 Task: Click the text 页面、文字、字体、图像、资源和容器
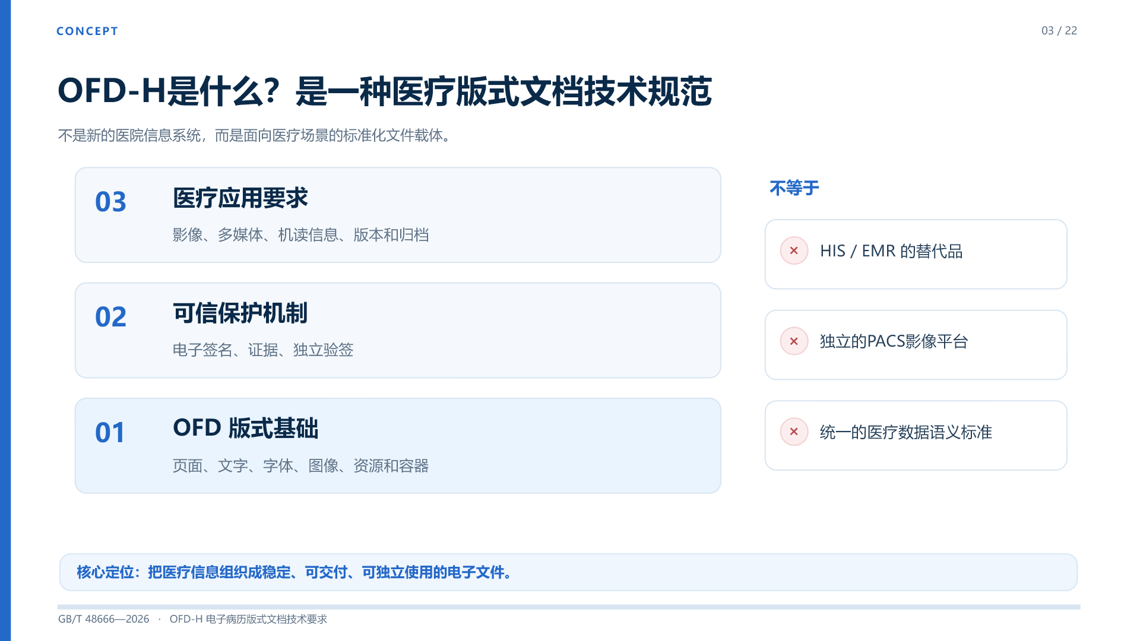point(301,466)
